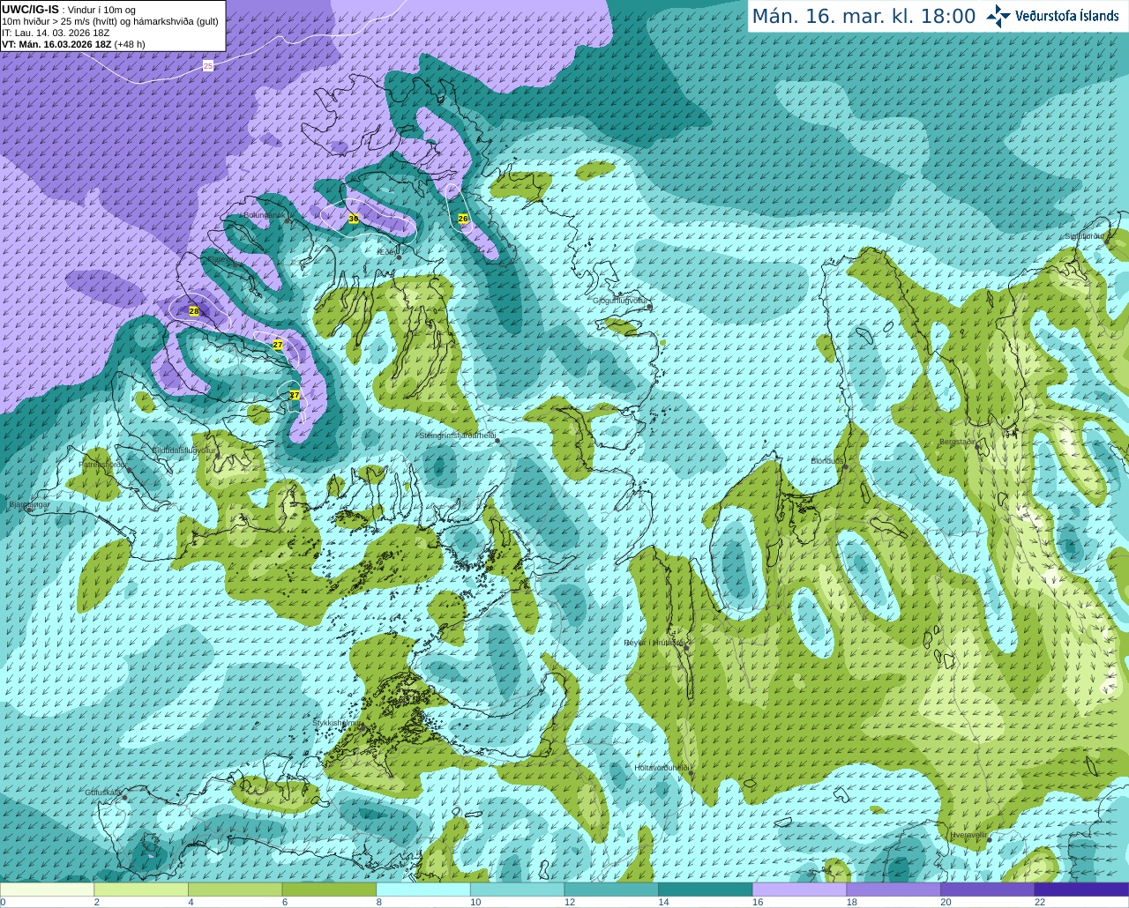Click the Bíldudalsflugvöllur station label
Image resolution: width=1129 pixels, height=908 pixels.
(x=184, y=450)
